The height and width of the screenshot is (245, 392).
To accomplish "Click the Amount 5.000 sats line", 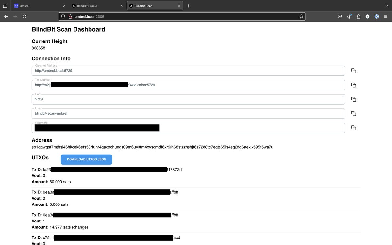I will point(50,204).
